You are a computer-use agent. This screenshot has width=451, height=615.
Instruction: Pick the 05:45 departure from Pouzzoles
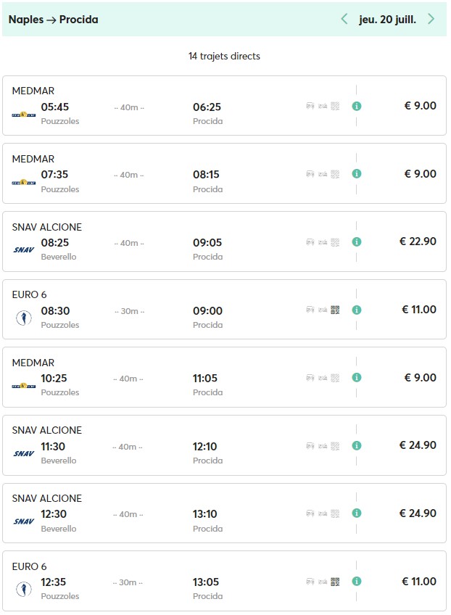pos(55,107)
